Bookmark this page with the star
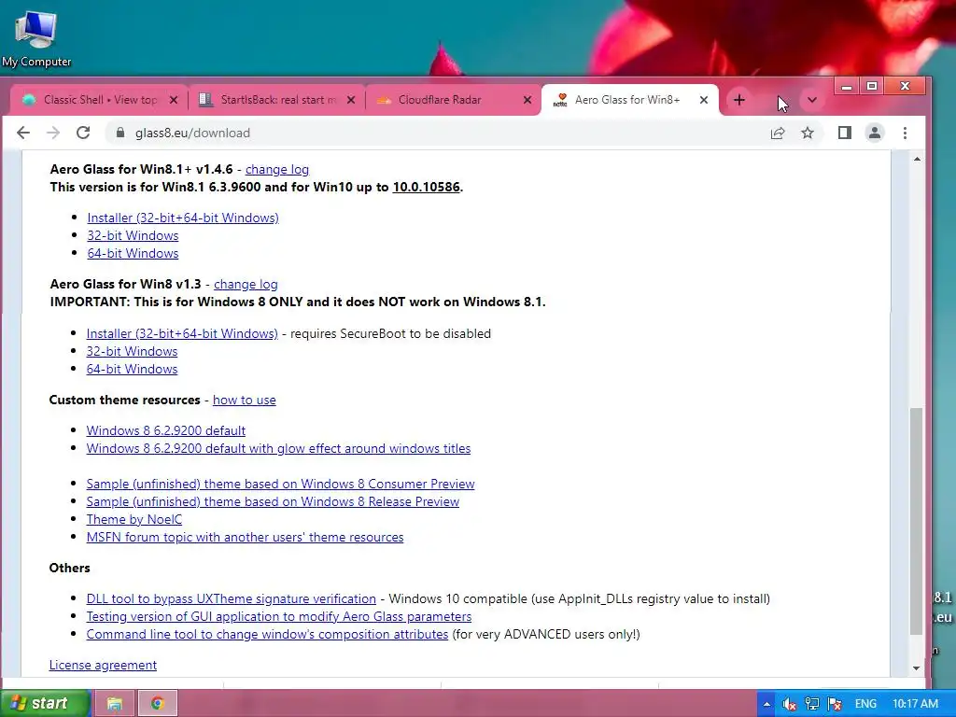This screenshot has width=956, height=717. pyautogui.click(x=808, y=133)
